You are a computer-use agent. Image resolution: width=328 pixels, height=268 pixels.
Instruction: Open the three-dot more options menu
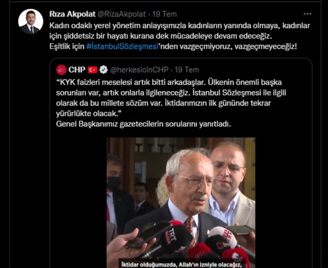307,14
